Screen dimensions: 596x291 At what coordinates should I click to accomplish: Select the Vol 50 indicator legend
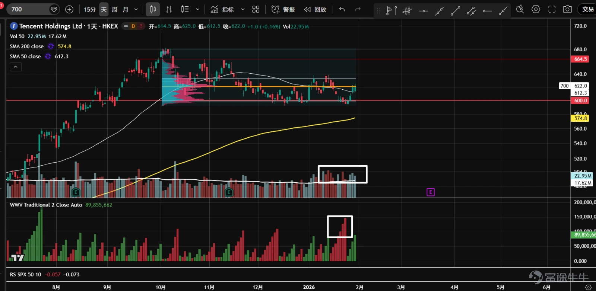coord(17,36)
